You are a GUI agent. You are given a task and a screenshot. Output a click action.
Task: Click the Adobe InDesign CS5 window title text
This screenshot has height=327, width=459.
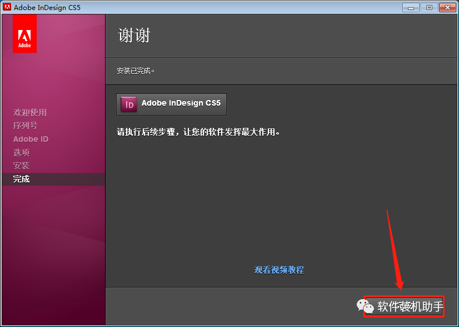[x=47, y=8]
